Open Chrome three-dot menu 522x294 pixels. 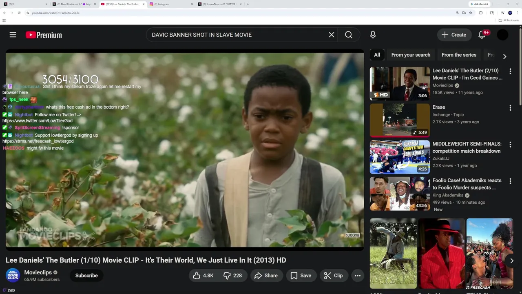(x=517, y=13)
